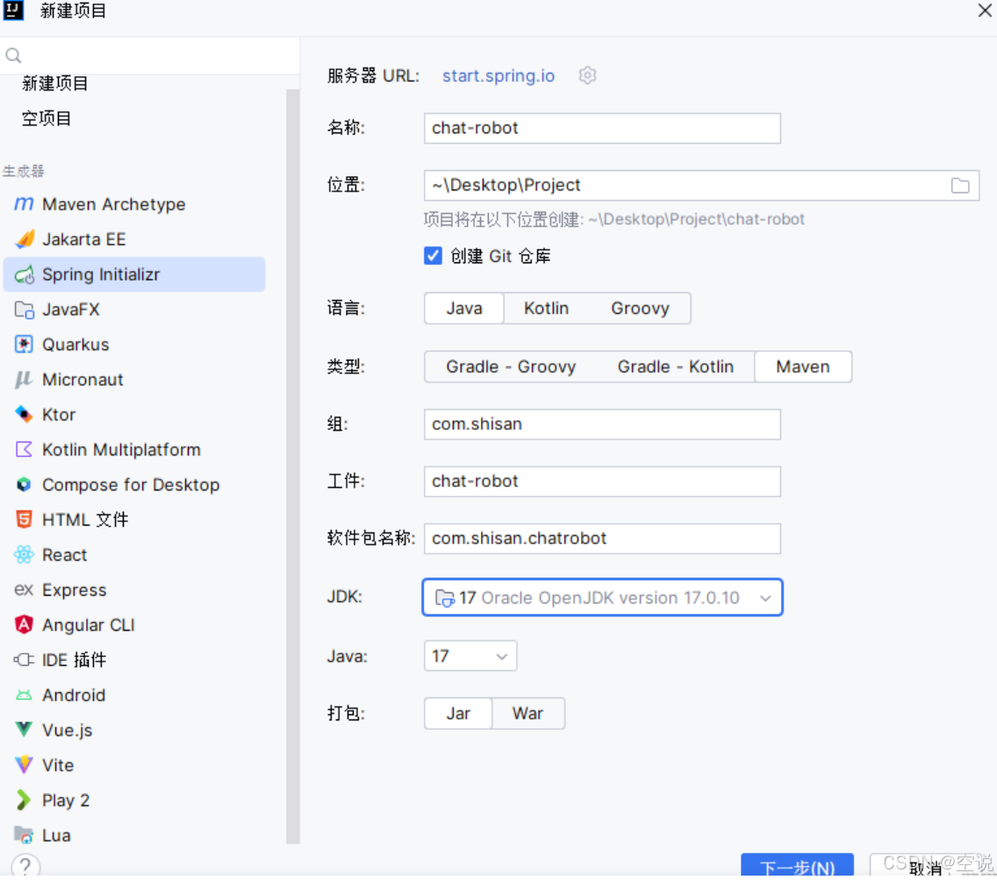Click the Cancel (取消) button
The width and height of the screenshot is (997, 880).
[x=931, y=865]
